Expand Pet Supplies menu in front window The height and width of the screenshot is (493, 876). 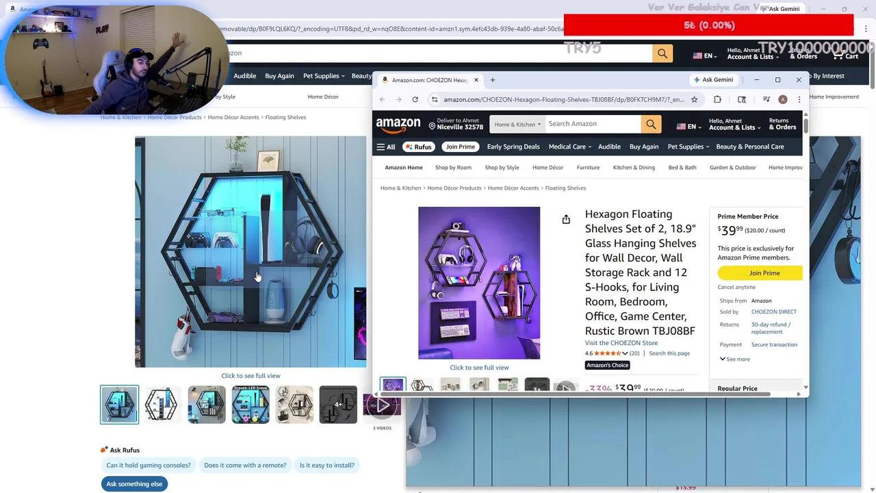(x=688, y=147)
